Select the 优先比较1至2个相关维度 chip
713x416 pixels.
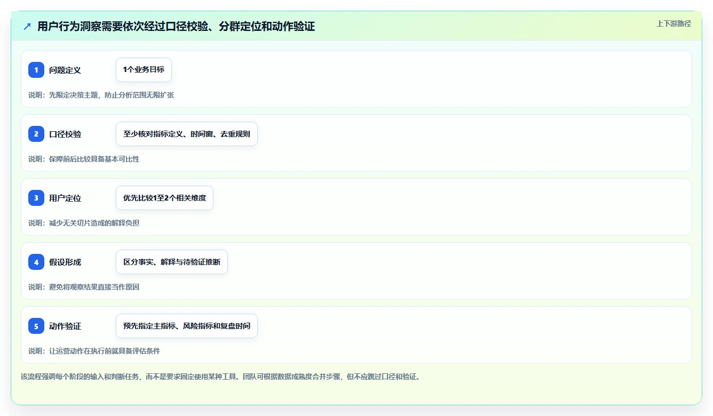pyautogui.click(x=164, y=198)
